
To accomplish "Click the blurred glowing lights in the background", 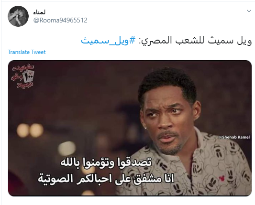I will point(30,130).
